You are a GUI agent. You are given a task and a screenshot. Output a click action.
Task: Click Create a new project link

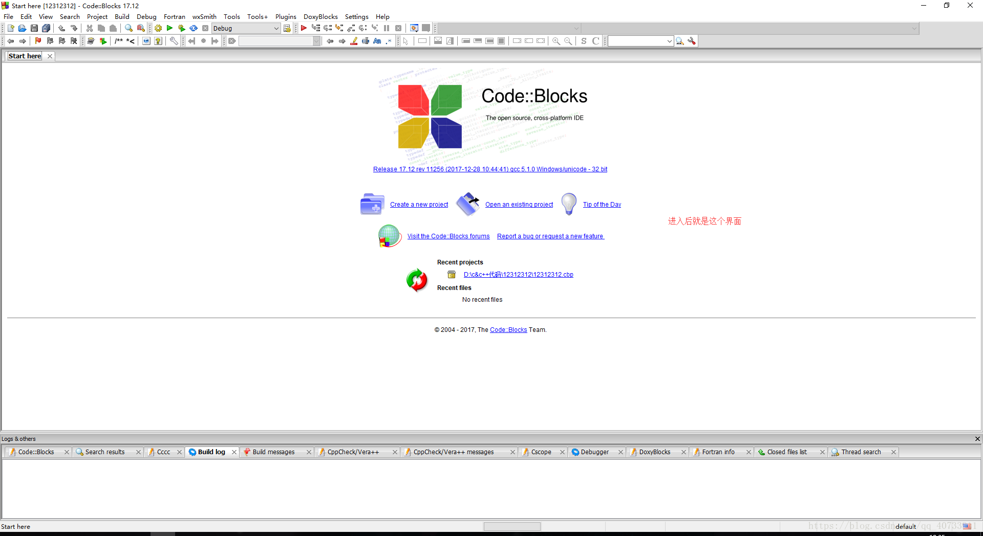pyautogui.click(x=419, y=205)
